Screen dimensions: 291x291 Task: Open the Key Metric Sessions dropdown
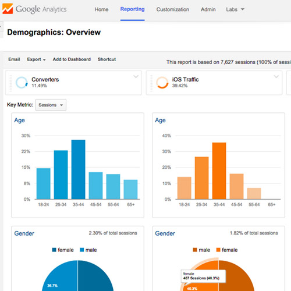pos(51,105)
